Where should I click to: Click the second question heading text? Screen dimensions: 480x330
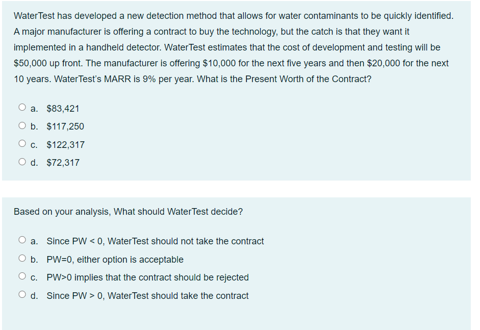pyautogui.click(x=128, y=211)
